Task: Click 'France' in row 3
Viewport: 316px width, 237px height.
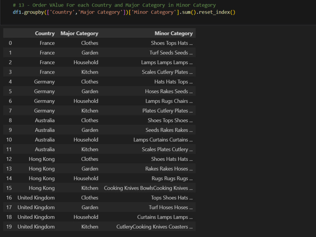Action: tap(47, 72)
